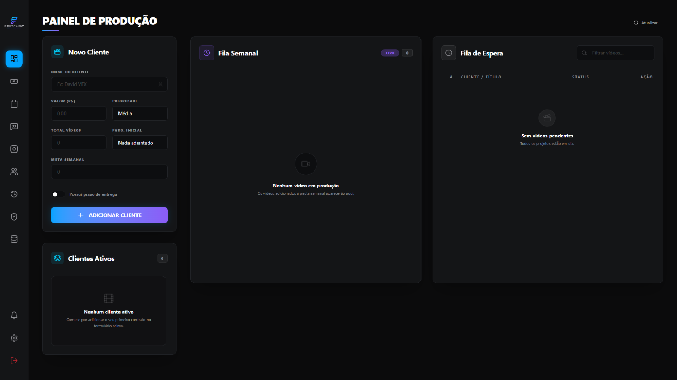This screenshot has height=380, width=677.
Task: Click the Nenhum cliente ativo text
Action: [x=108, y=312]
